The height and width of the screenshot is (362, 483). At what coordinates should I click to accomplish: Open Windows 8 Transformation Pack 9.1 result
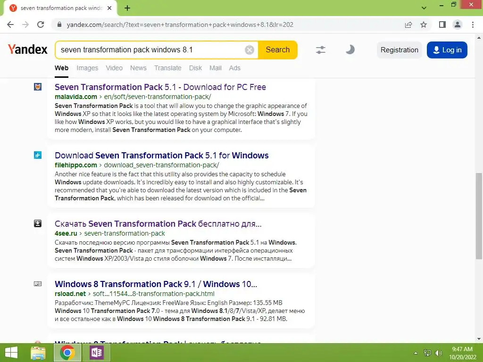point(156,284)
